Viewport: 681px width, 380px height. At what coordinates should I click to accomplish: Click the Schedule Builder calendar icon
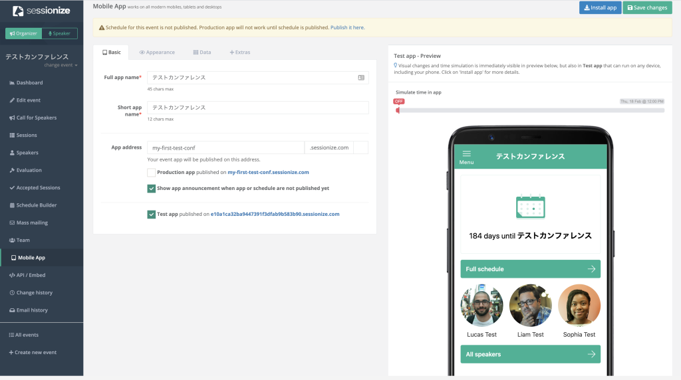pyautogui.click(x=11, y=205)
